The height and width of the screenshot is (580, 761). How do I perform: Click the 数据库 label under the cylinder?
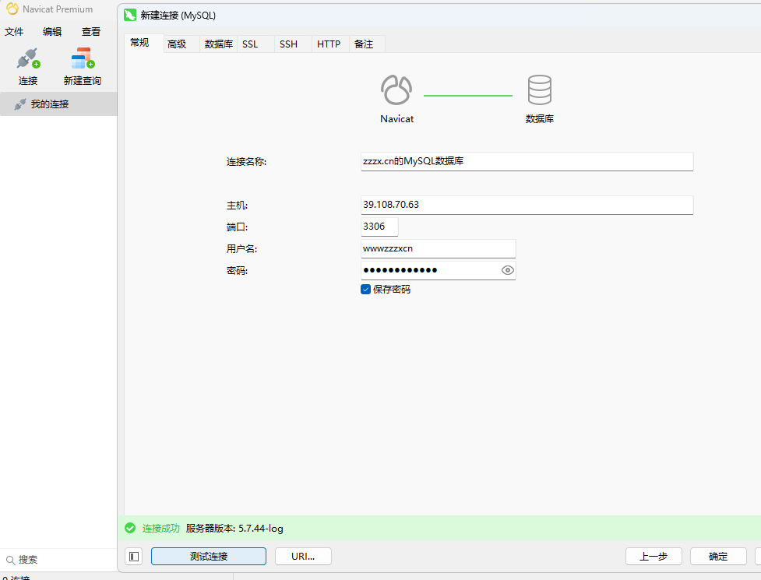click(540, 119)
